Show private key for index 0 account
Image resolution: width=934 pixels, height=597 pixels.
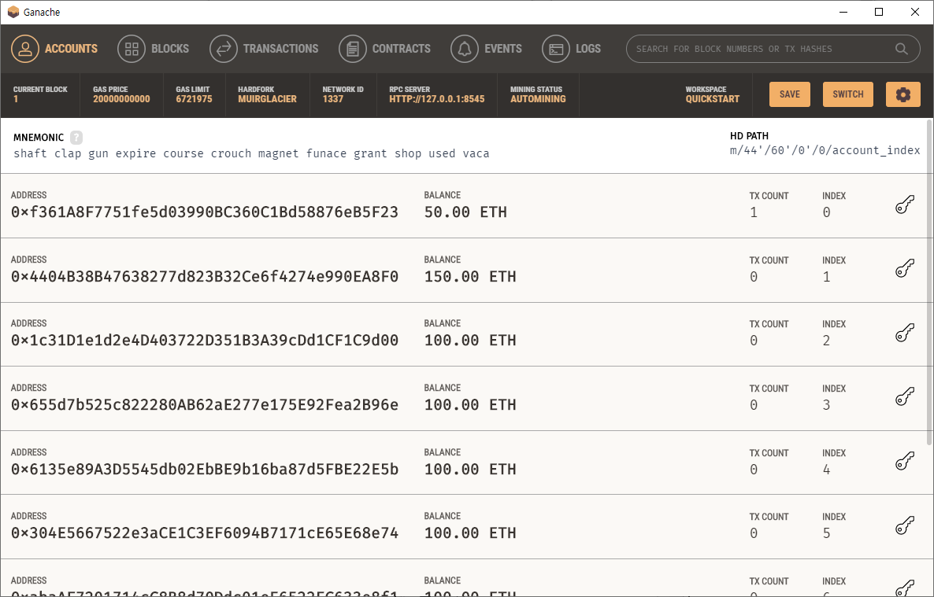click(x=905, y=205)
